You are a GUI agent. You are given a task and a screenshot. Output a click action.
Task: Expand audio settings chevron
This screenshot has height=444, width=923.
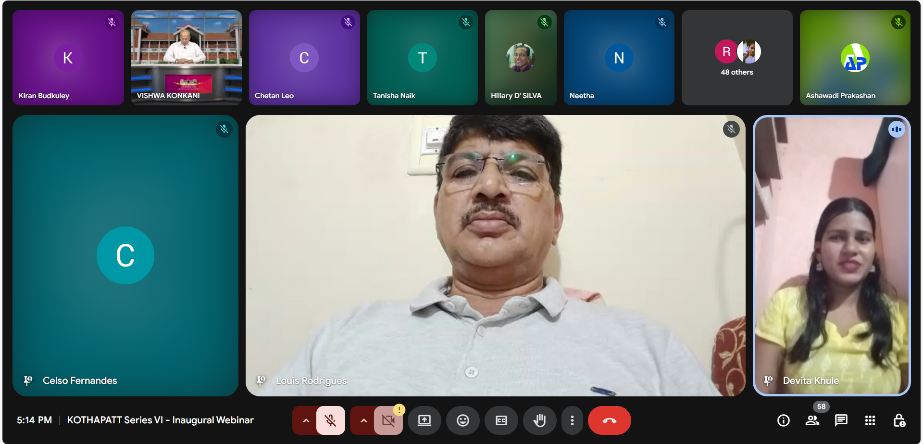pyautogui.click(x=306, y=420)
